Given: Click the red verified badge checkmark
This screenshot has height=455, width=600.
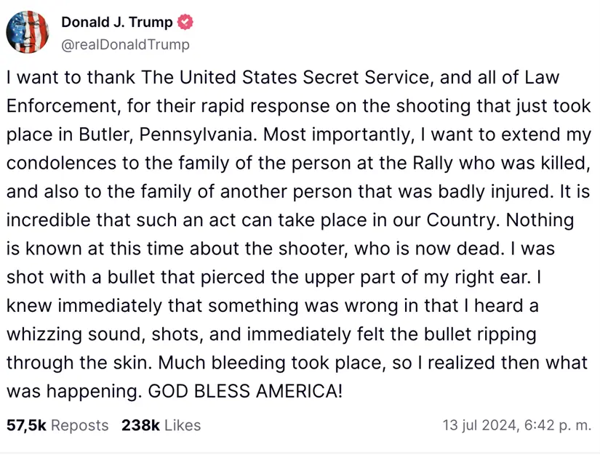Looking at the screenshot, I should [x=185, y=22].
